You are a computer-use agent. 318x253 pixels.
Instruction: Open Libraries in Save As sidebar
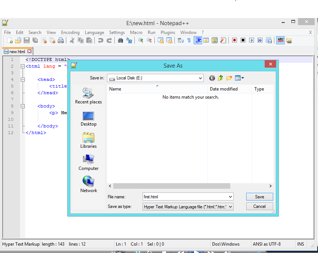pyautogui.click(x=88, y=140)
